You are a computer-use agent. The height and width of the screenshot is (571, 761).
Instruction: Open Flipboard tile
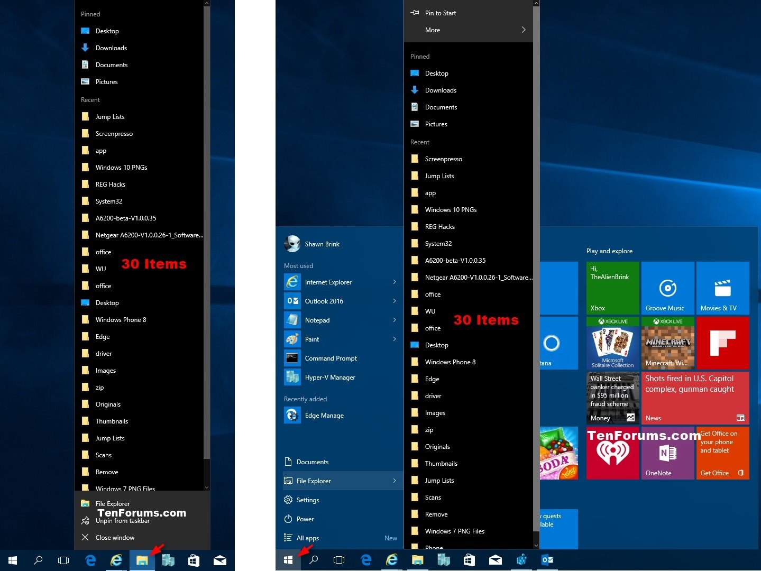point(723,343)
